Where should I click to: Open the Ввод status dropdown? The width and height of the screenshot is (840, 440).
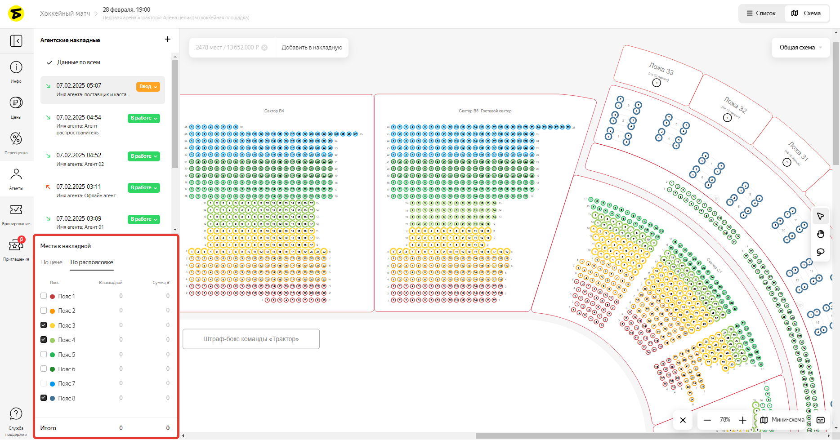148,87
